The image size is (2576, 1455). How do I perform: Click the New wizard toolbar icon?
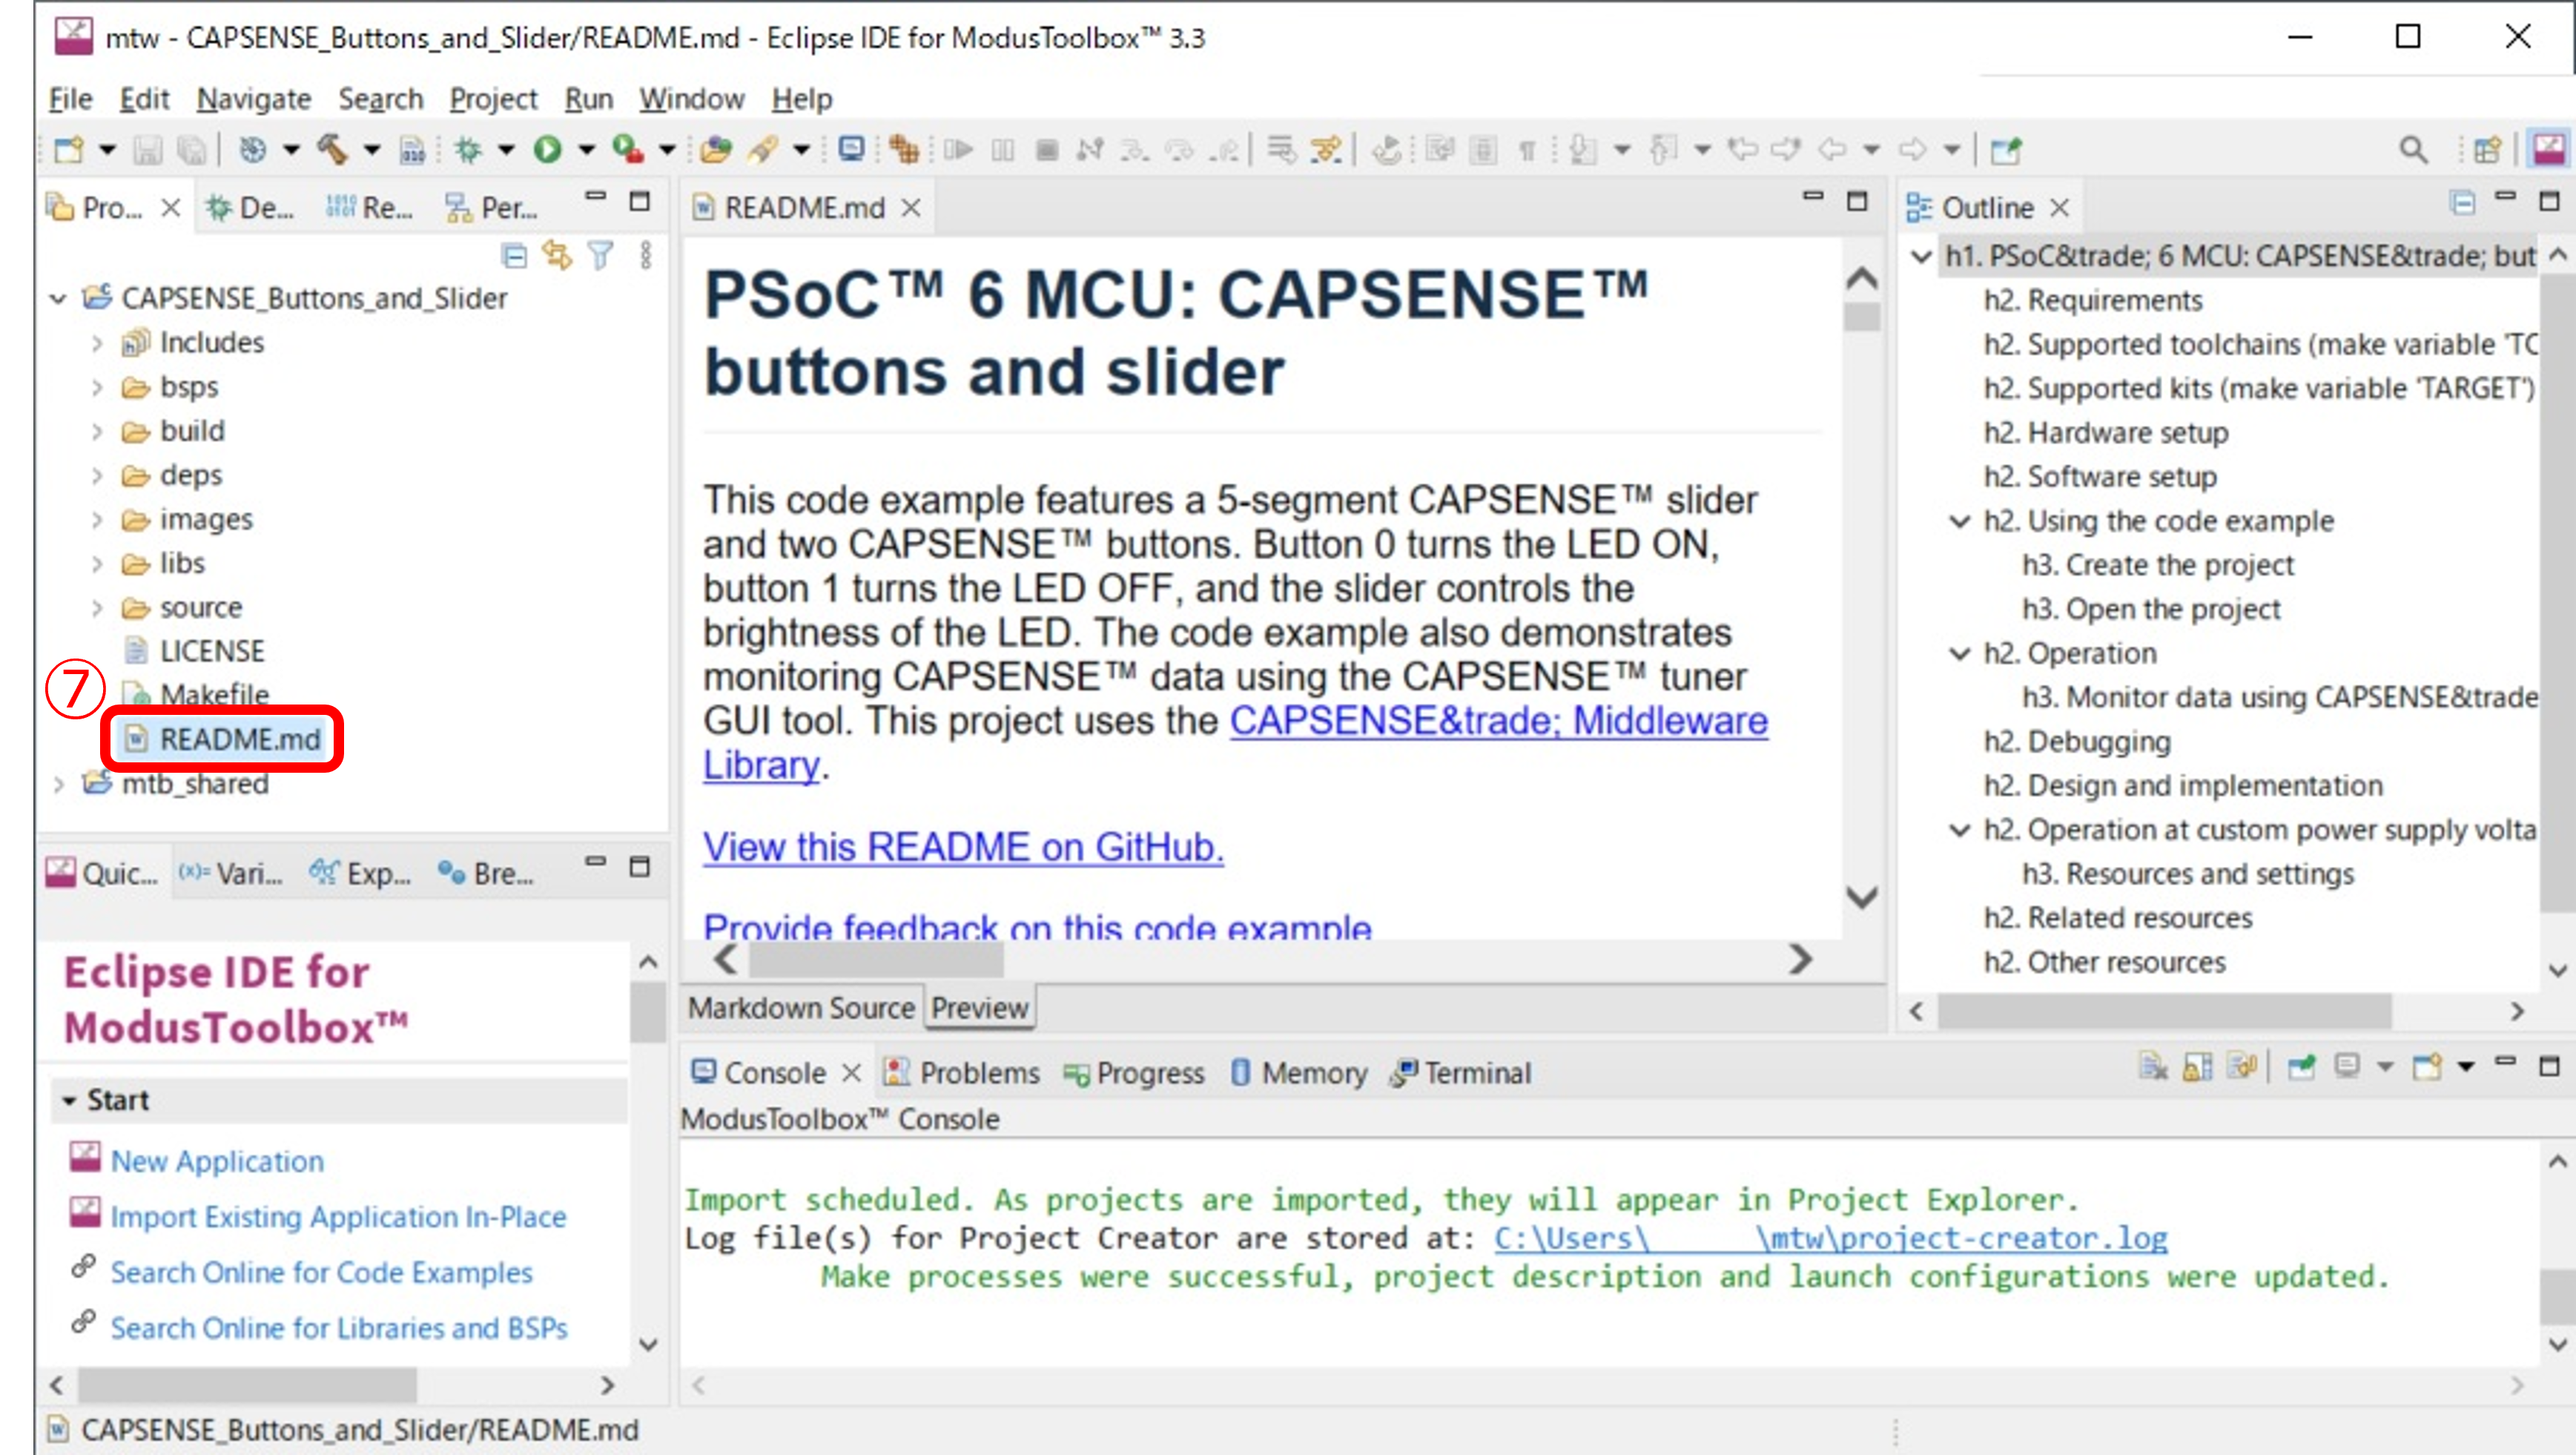click(x=68, y=150)
